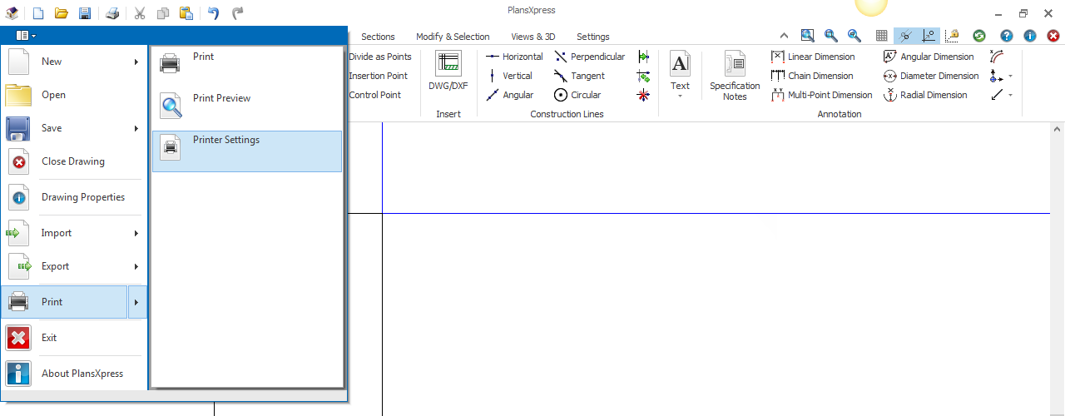
Task: Switch to the Modify & Selection tab
Action: pos(453,37)
